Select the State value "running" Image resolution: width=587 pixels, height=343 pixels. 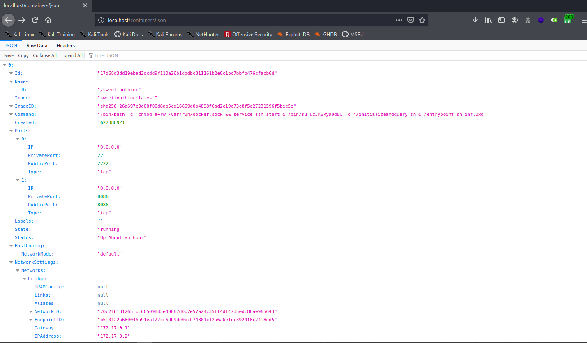110,229
